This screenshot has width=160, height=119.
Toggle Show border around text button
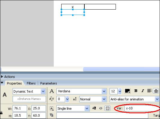click(107, 108)
